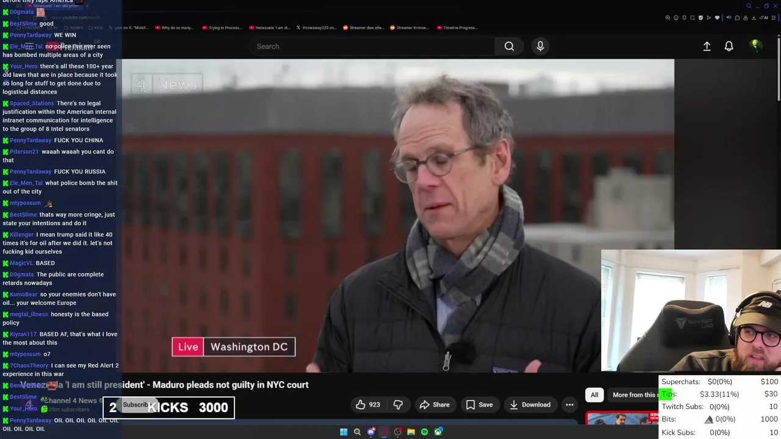Click chat username Kiyran117
The image size is (781, 439).
pyautogui.click(x=23, y=334)
